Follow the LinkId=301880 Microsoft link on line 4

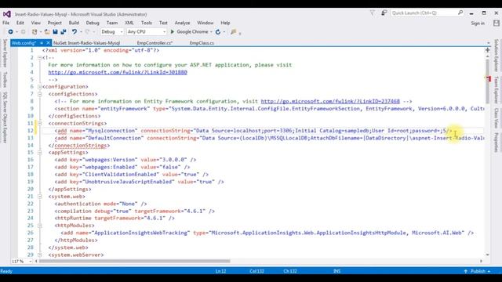click(118, 72)
